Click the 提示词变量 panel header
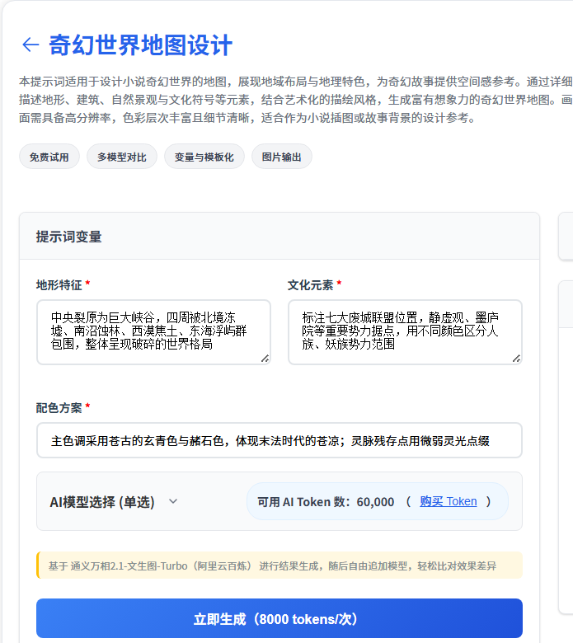 [69, 237]
